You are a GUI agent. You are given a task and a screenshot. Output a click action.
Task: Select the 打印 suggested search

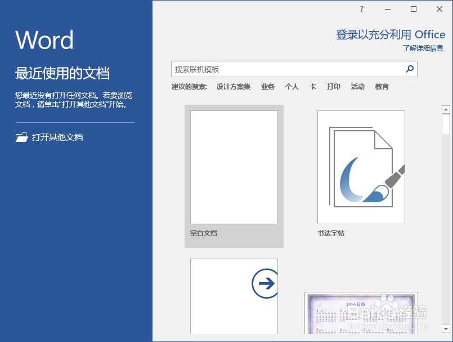point(333,87)
